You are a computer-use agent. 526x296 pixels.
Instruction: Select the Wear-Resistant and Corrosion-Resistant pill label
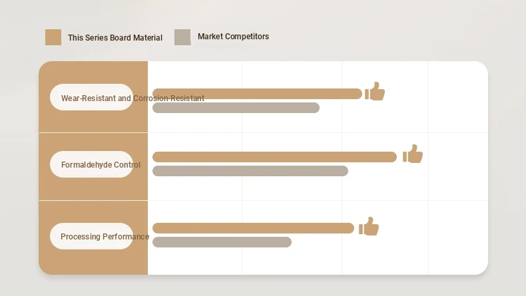[91, 98]
